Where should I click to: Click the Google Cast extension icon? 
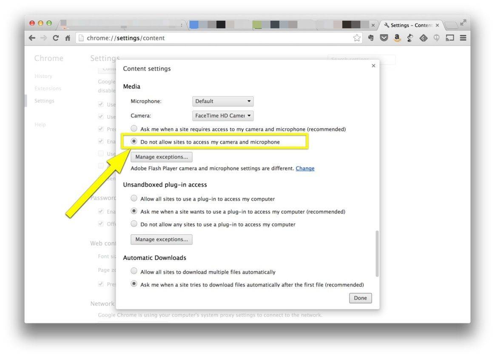[x=449, y=38]
